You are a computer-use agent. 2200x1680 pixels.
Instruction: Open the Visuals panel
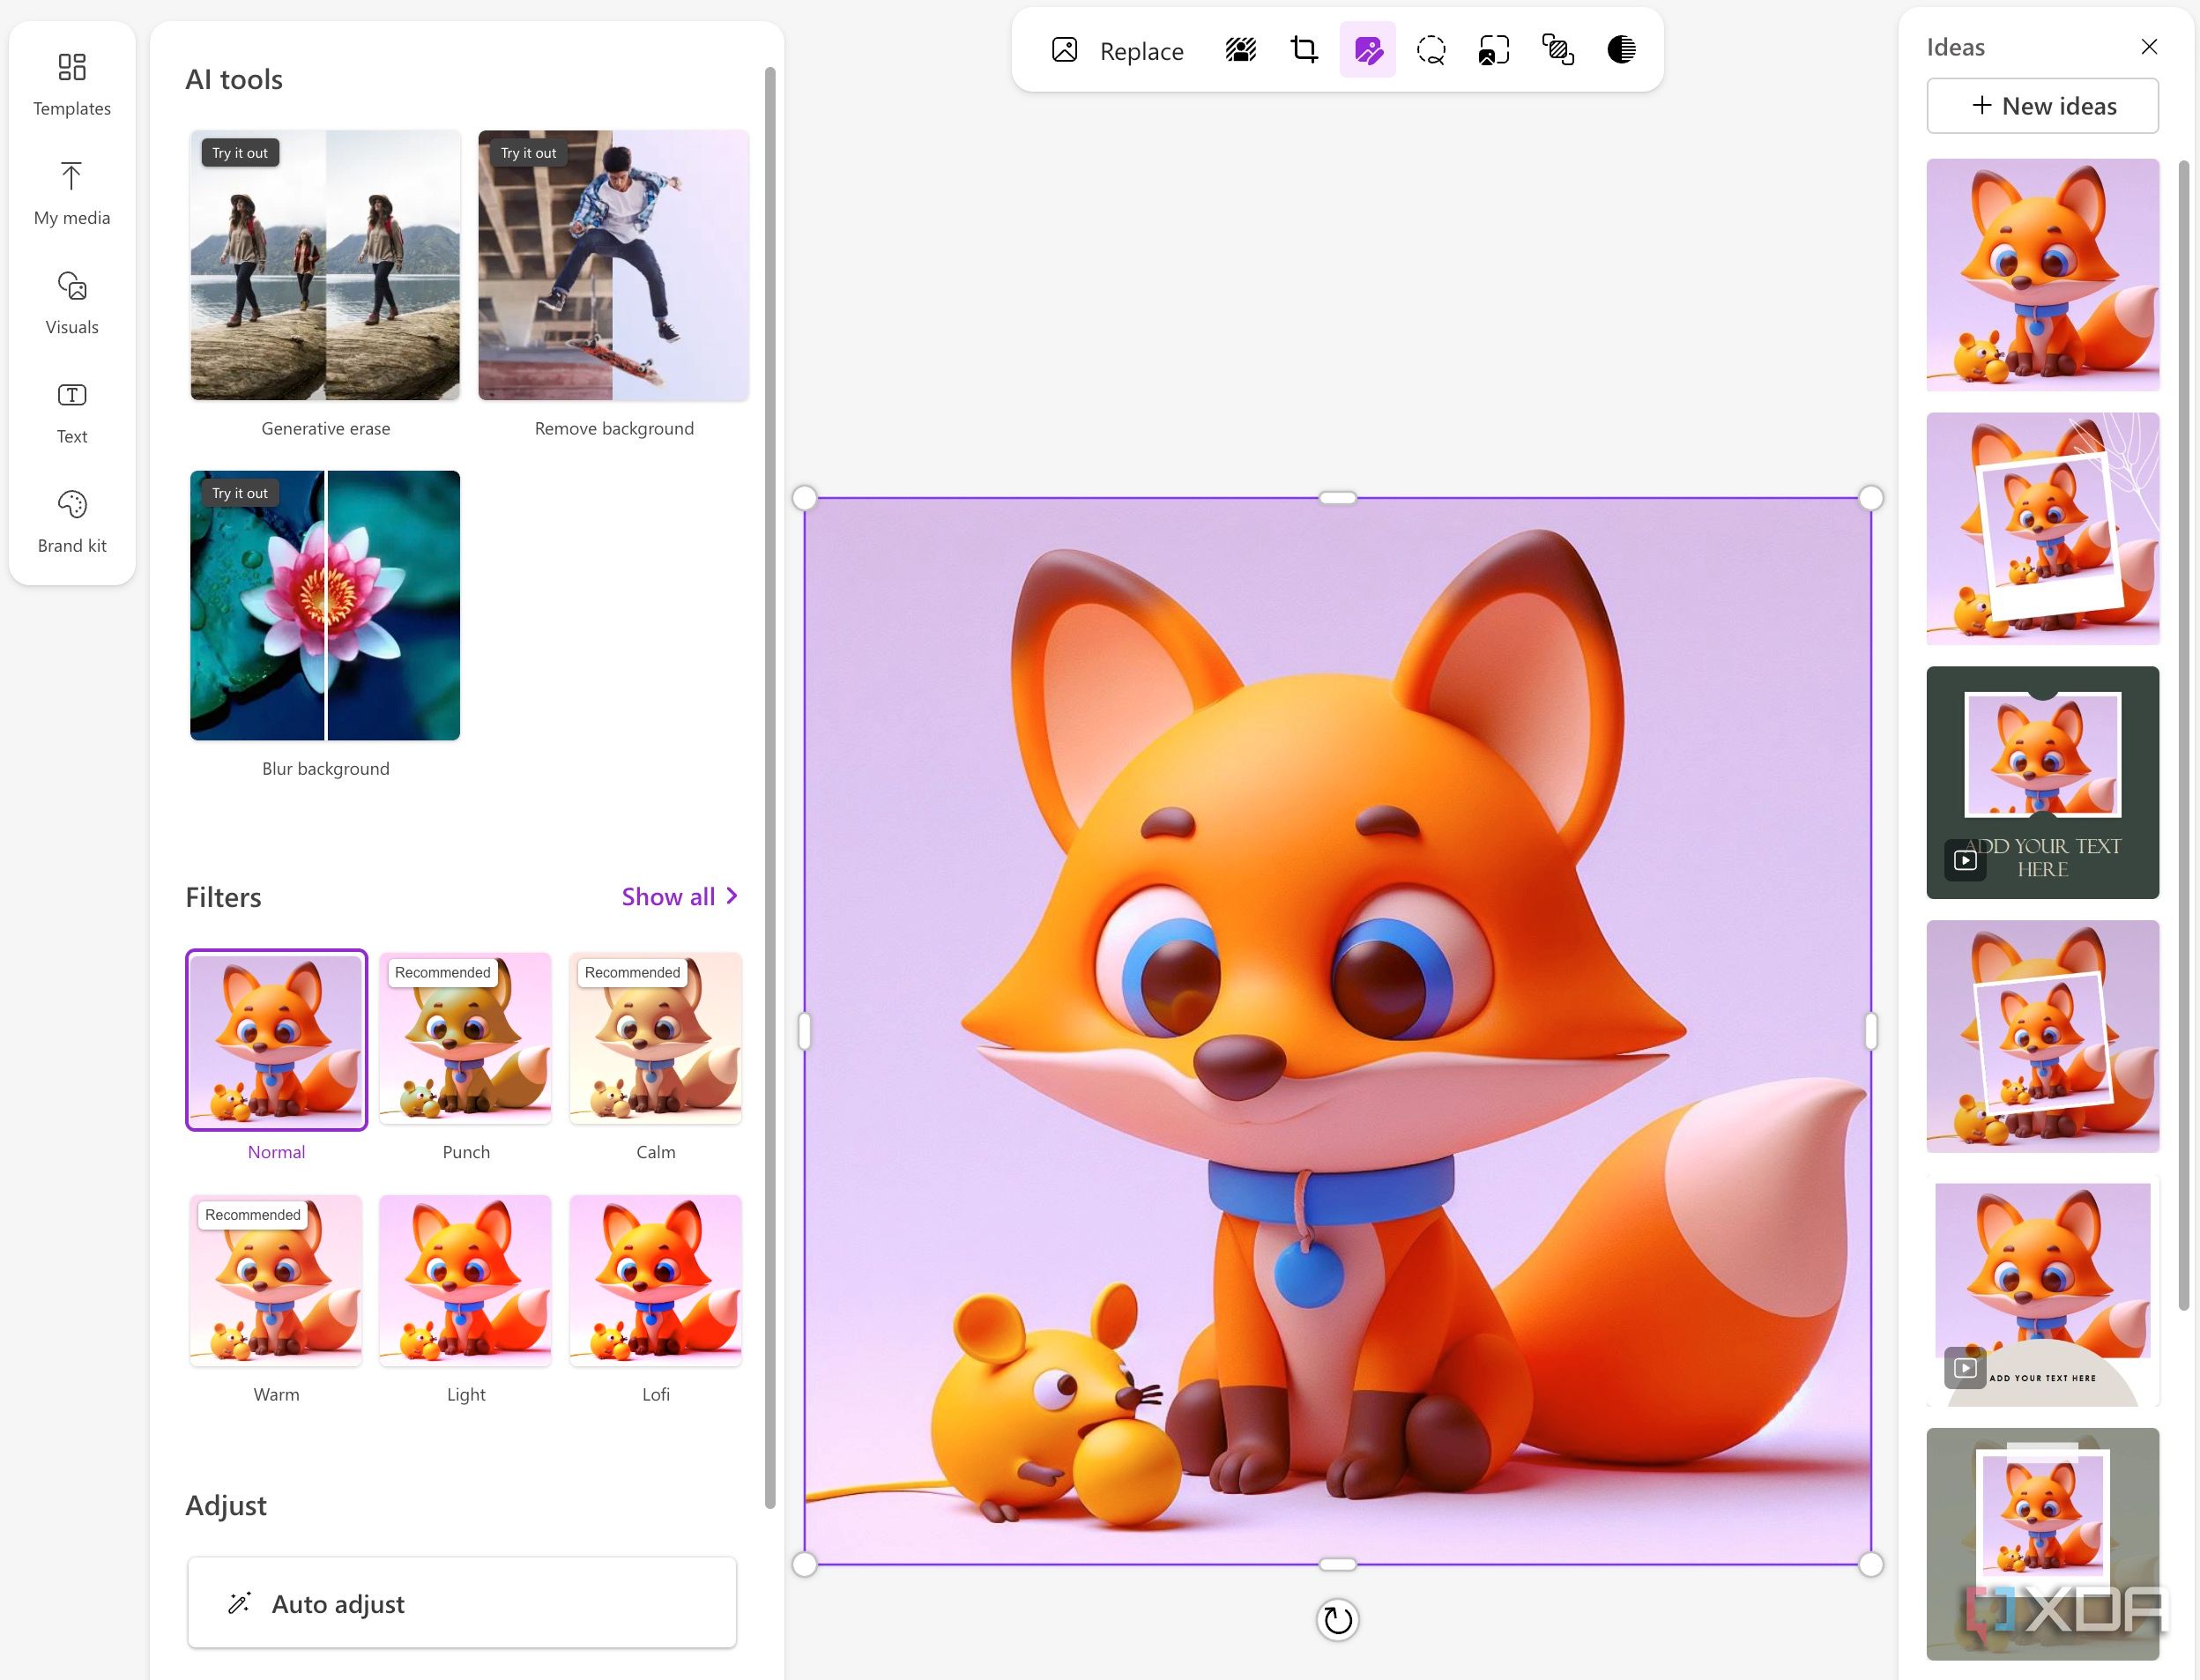(x=72, y=303)
